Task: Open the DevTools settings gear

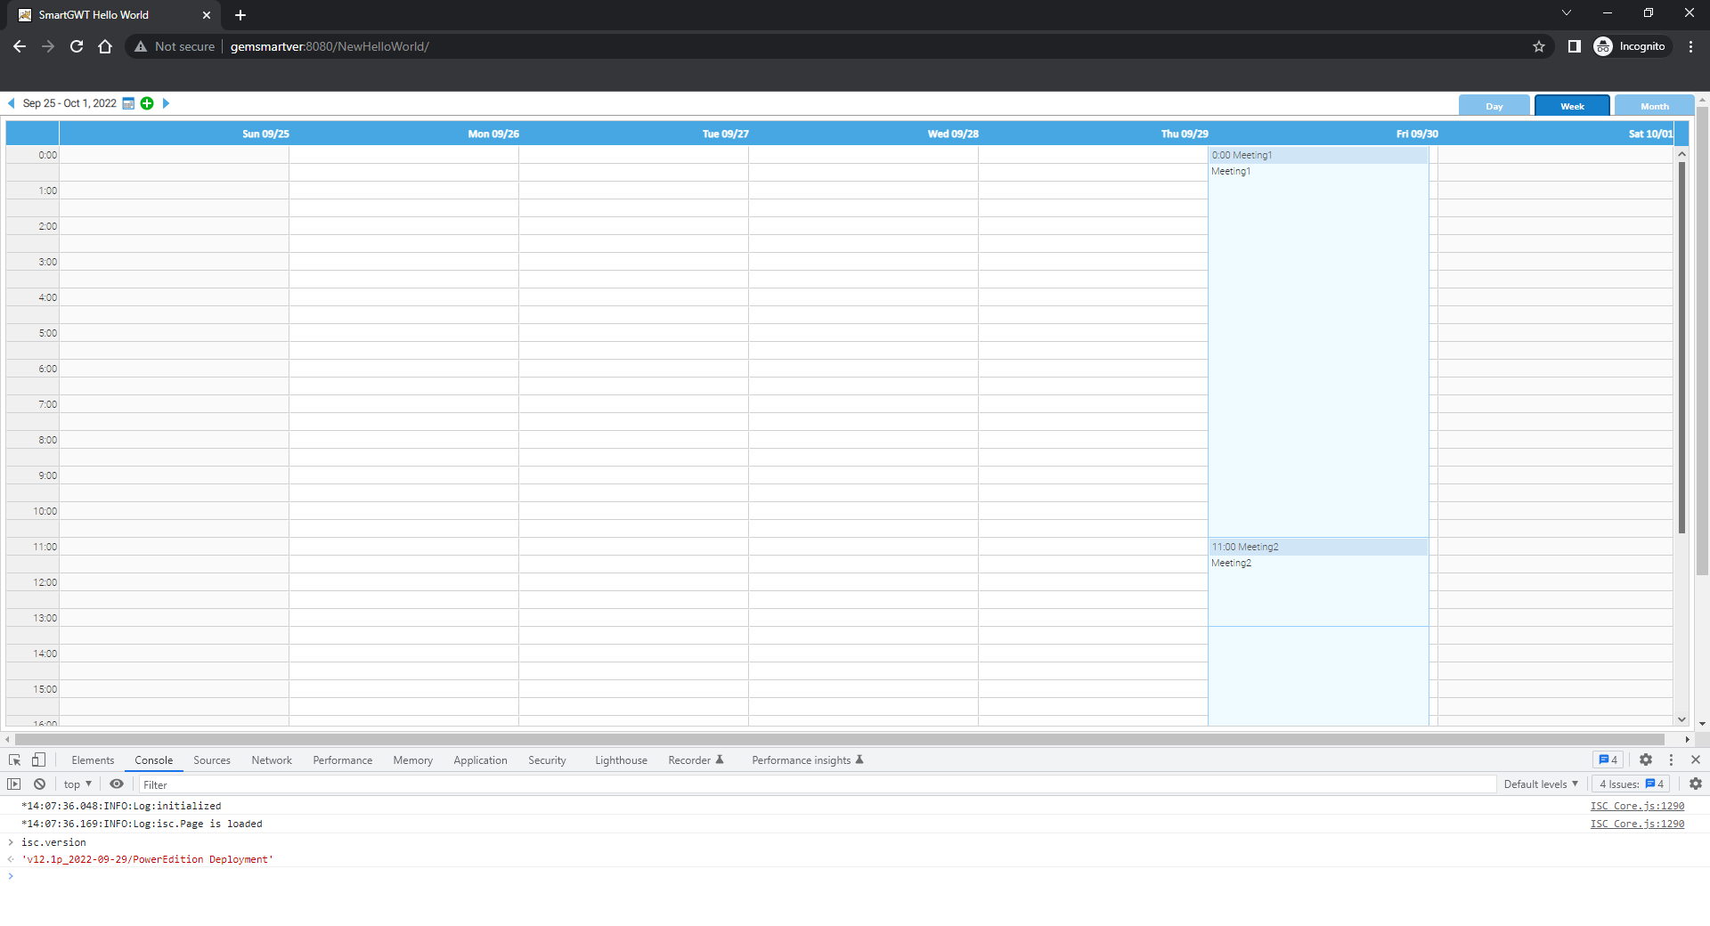Action: tap(1646, 759)
